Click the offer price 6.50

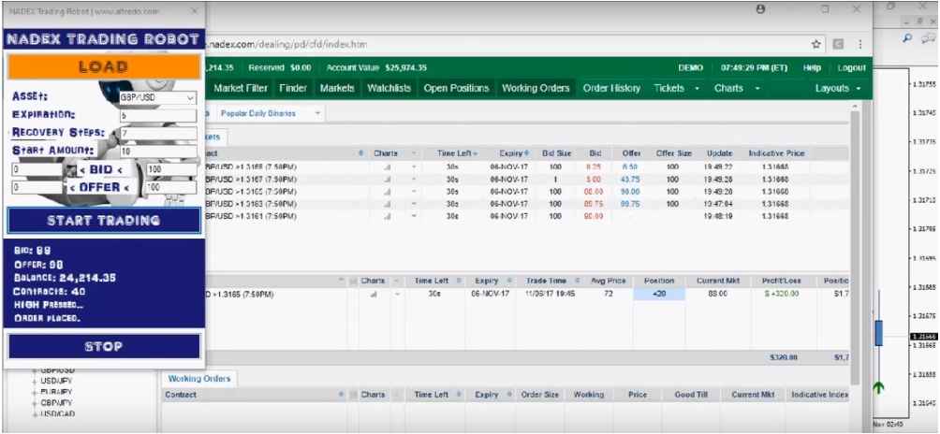[x=631, y=167]
